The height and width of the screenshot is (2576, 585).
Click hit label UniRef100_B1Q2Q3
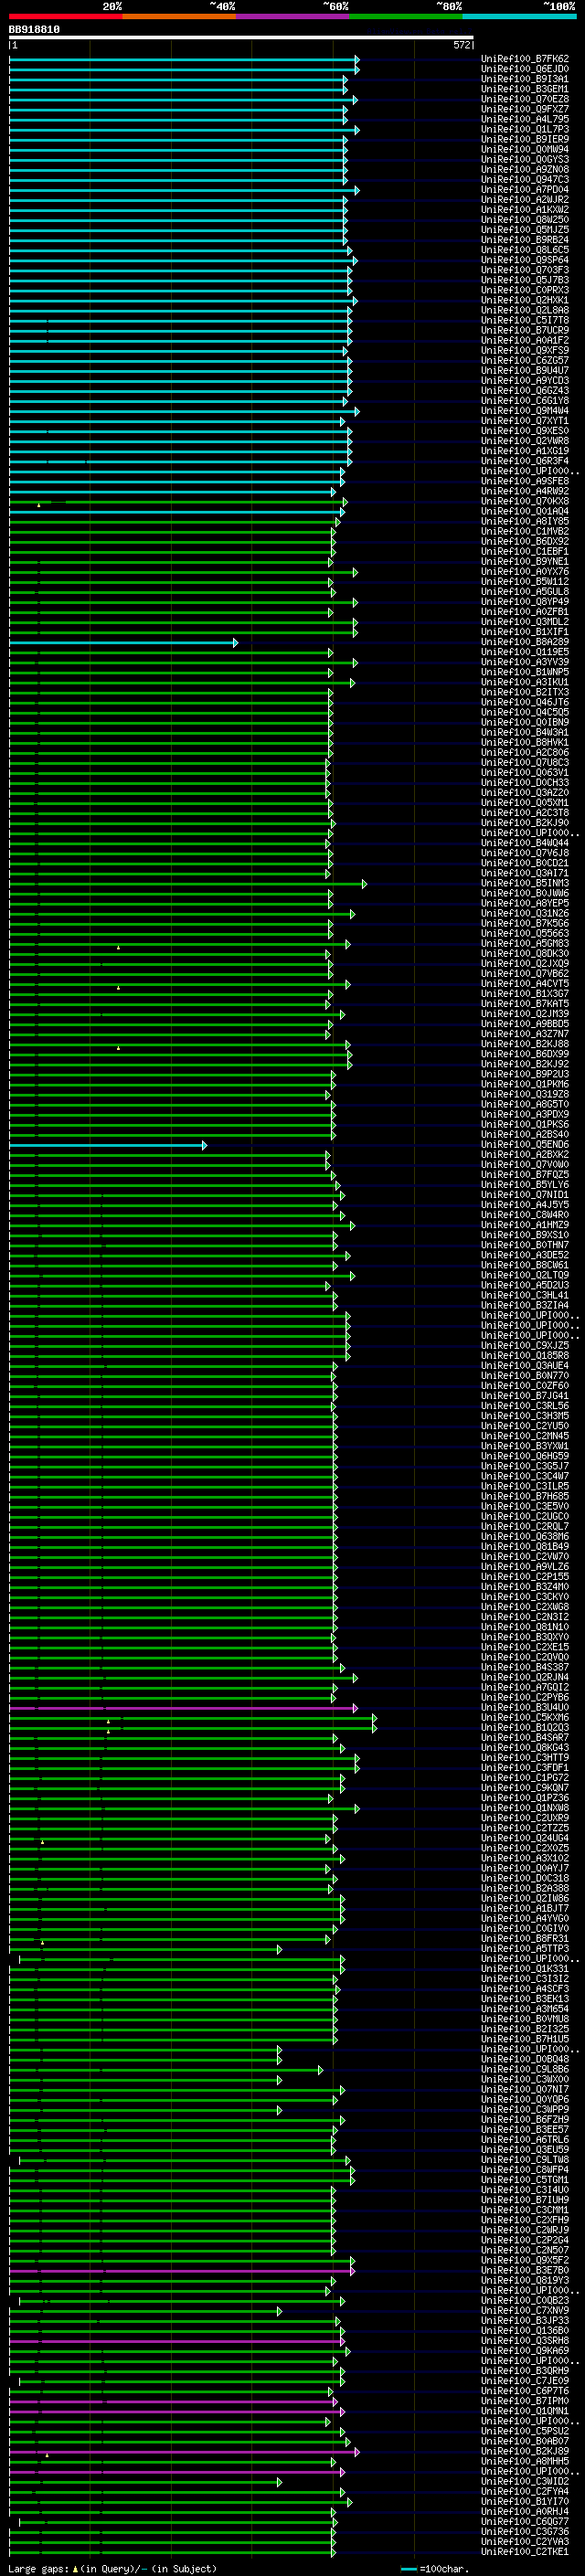click(x=525, y=1727)
